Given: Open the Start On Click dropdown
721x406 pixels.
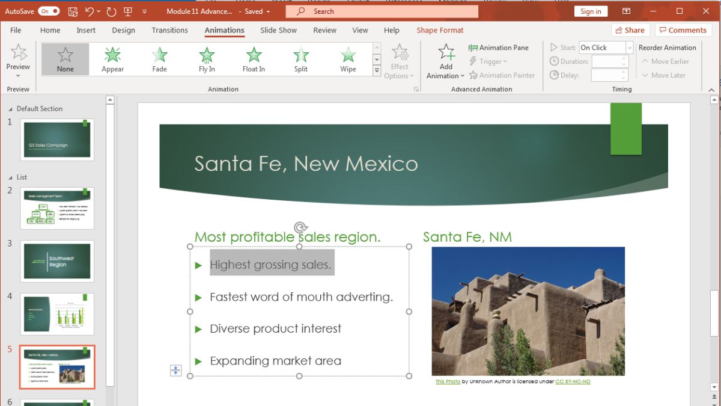Looking at the screenshot, I should coord(628,47).
